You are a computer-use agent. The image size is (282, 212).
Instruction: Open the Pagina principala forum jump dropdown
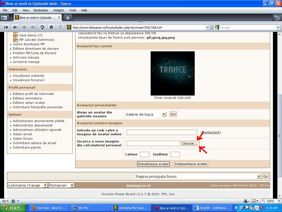click(259, 176)
